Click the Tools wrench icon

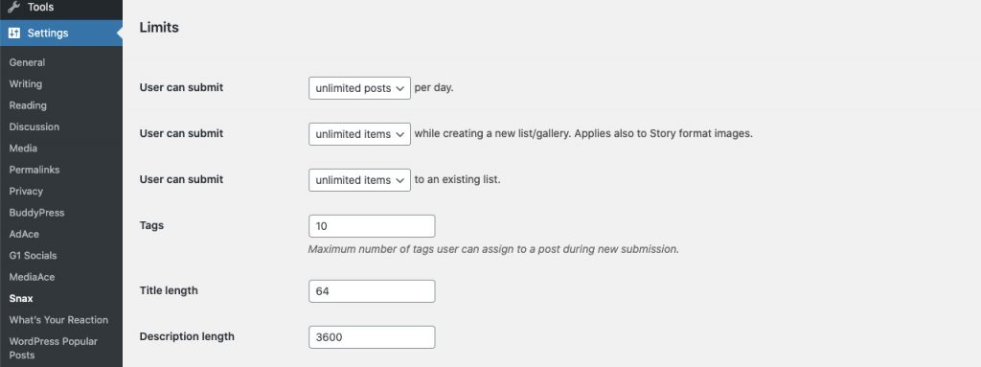[x=13, y=7]
